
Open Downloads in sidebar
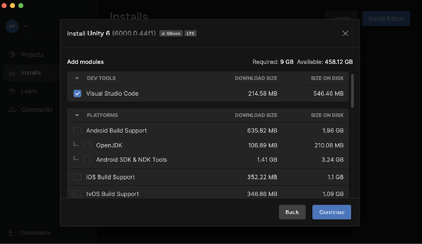coord(34,233)
